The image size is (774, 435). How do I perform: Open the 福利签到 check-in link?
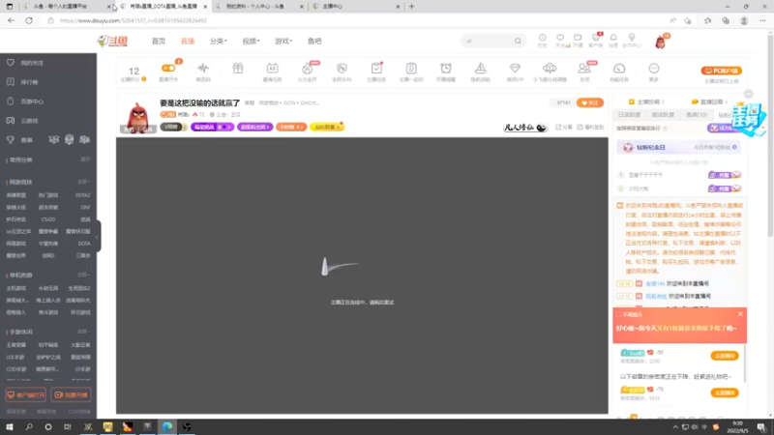pos(590,127)
